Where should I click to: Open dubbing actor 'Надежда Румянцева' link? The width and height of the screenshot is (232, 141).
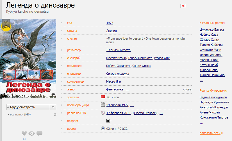tap(214, 102)
